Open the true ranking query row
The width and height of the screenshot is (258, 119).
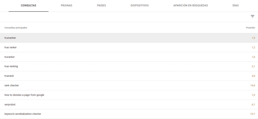[11, 66]
